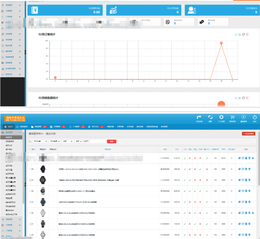Viewport: 260px width, 239px height.
Task: Click the keyword search input field
Action: (x=97, y=141)
